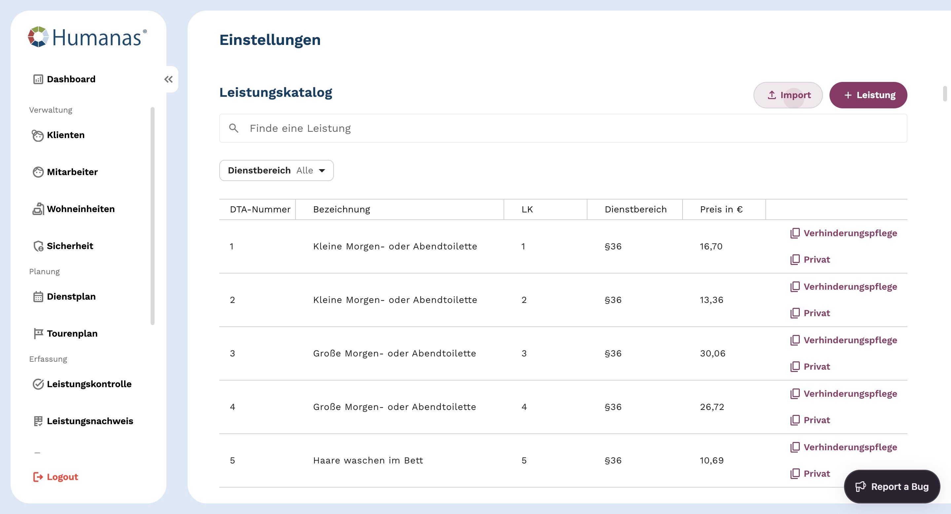
Task: Open the Dienstbereich filter dropdown
Action: tap(276, 170)
